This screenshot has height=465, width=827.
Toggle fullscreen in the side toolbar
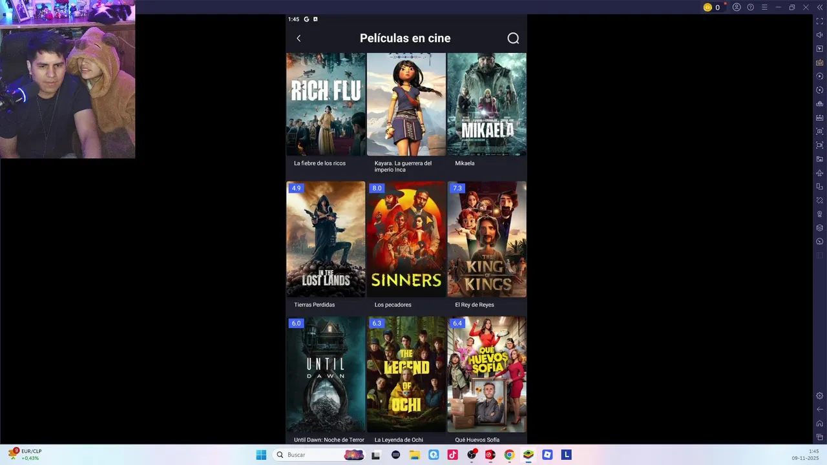click(x=820, y=21)
